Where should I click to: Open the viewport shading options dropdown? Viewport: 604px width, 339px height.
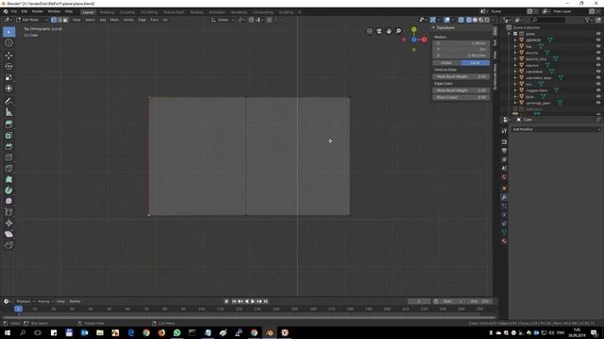tap(493, 20)
